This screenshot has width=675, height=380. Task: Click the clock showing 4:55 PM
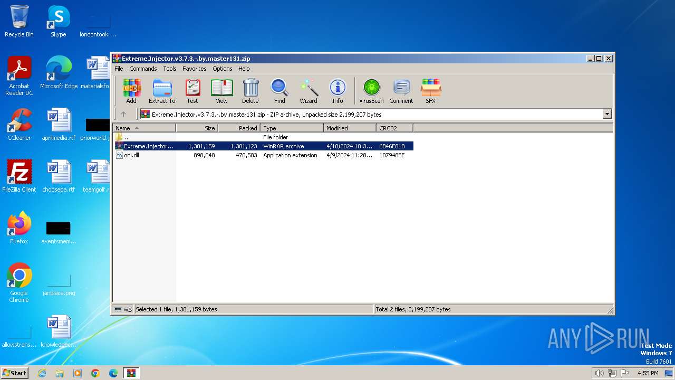[648, 373]
